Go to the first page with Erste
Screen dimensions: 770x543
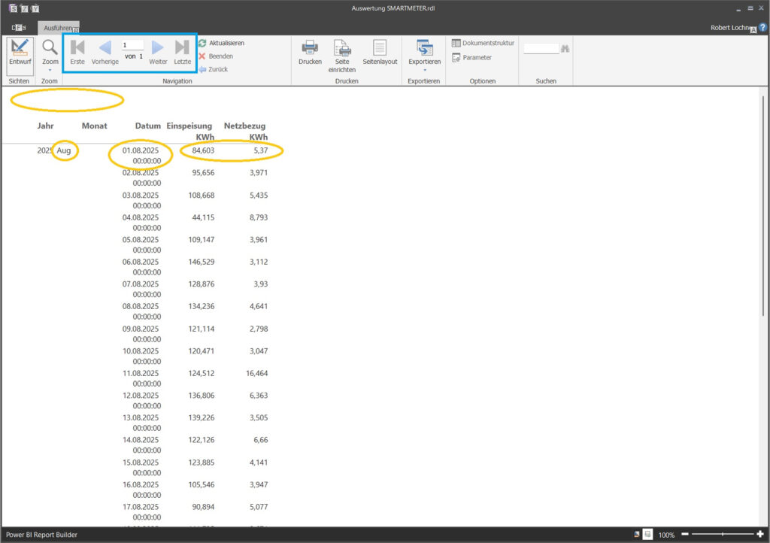pos(77,52)
